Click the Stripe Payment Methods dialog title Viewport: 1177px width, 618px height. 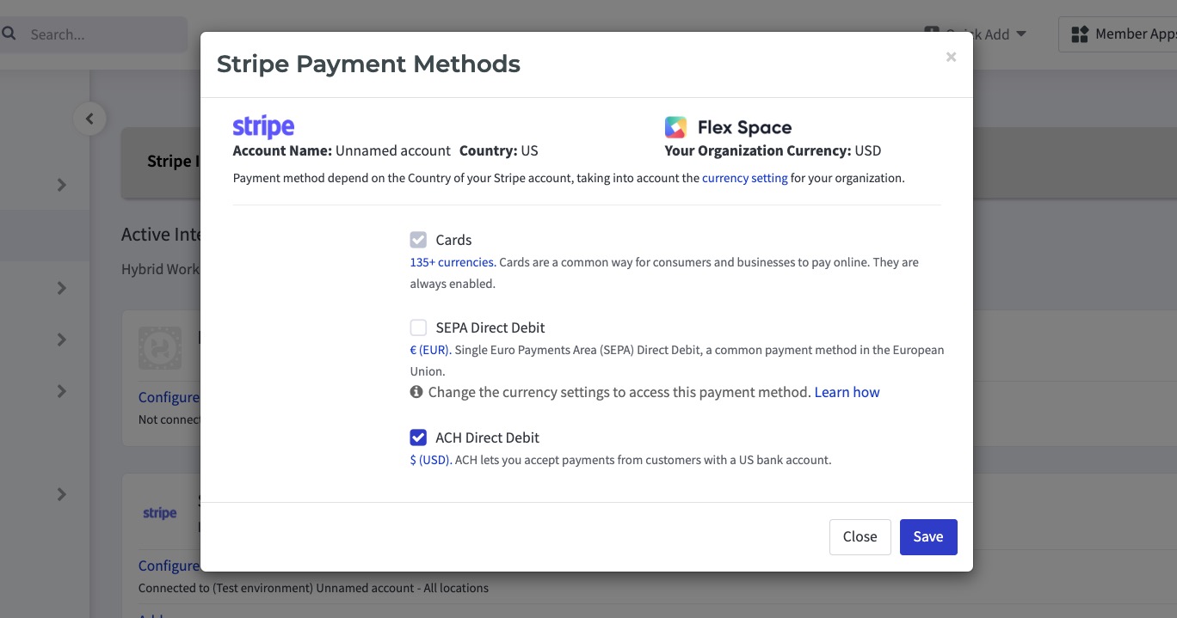(x=368, y=64)
